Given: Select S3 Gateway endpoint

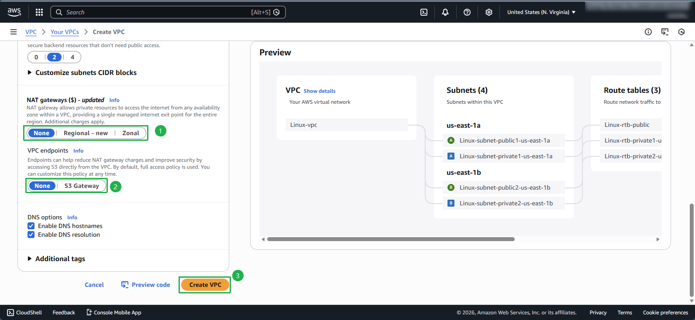Looking at the screenshot, I should pos(82,186).
